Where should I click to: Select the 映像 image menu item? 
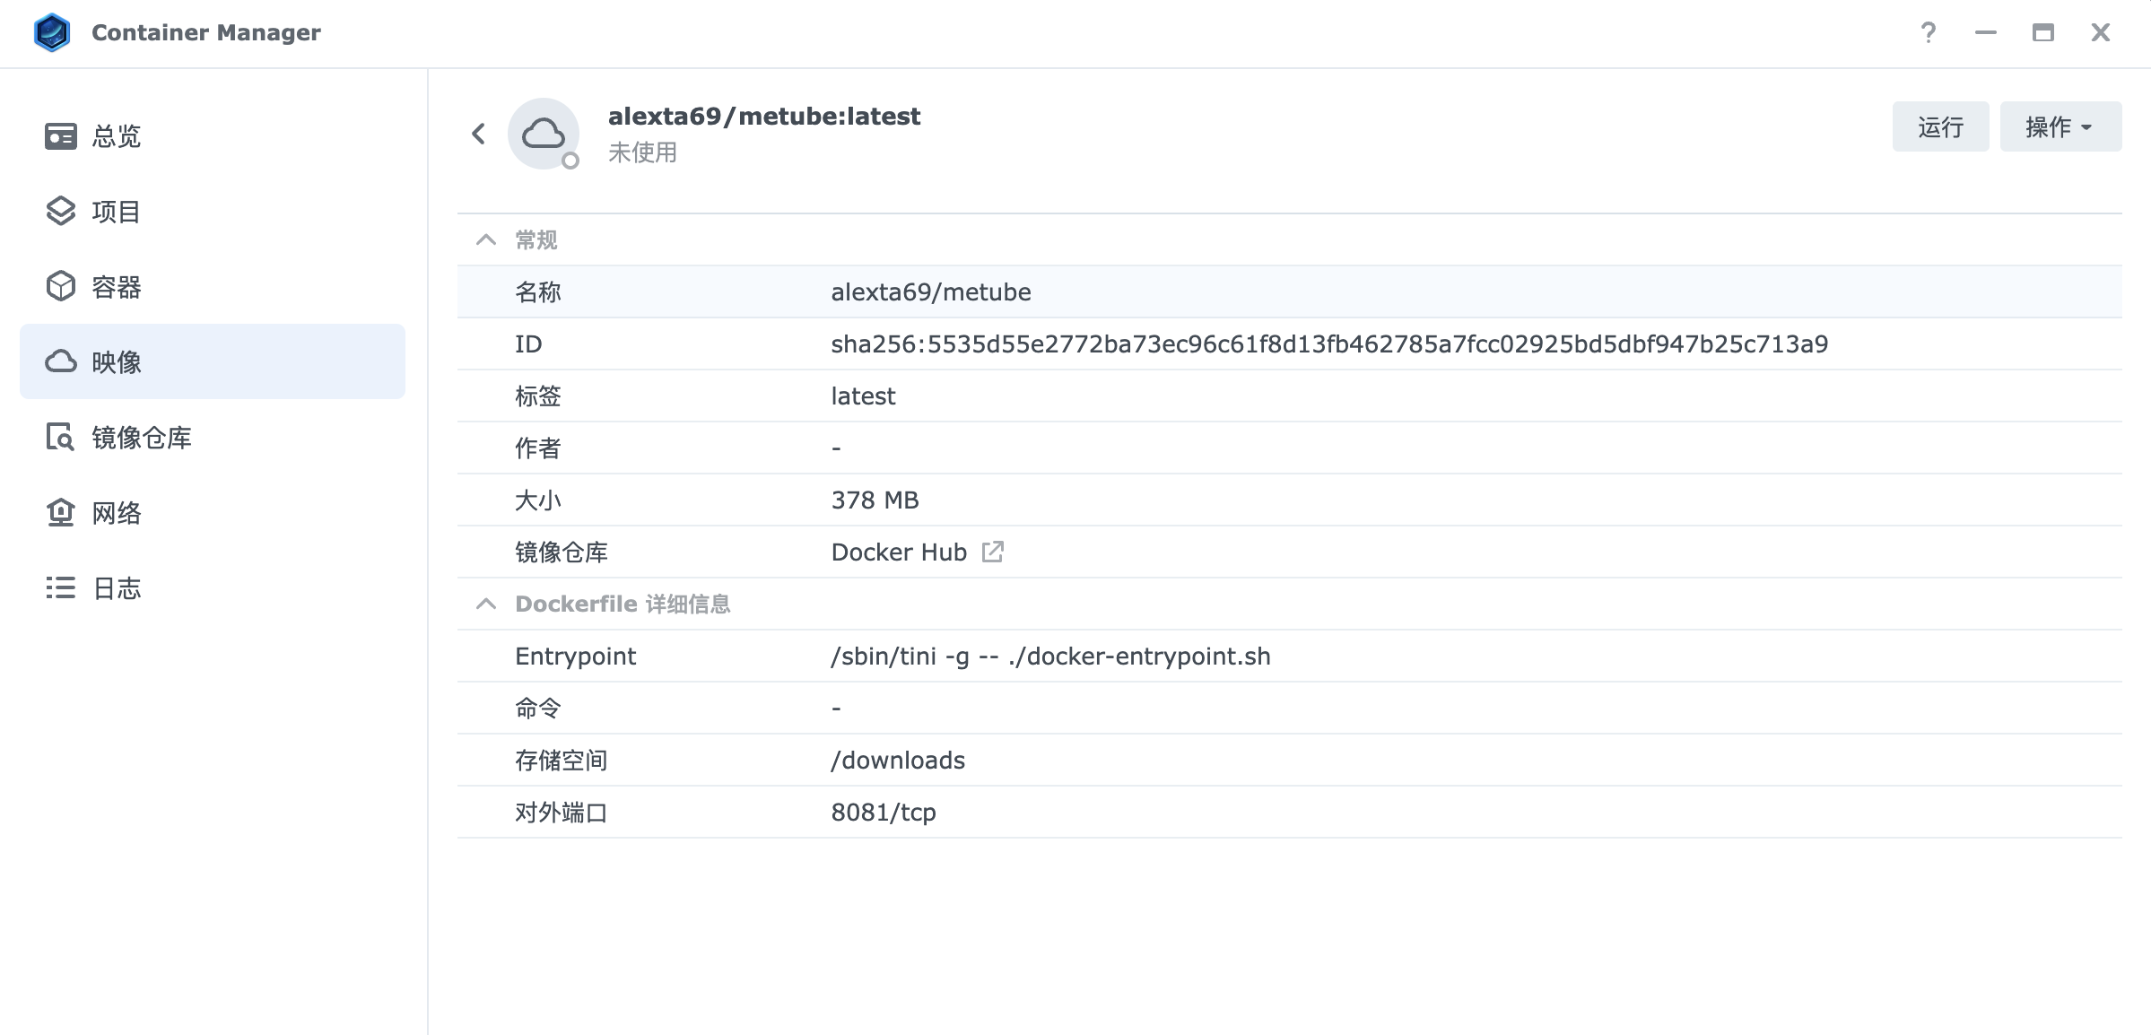212,361
